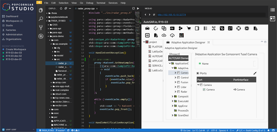Open the Search magnifier in activity bar
The height and width of the screenshot is (132, 277).
point(41,19)
